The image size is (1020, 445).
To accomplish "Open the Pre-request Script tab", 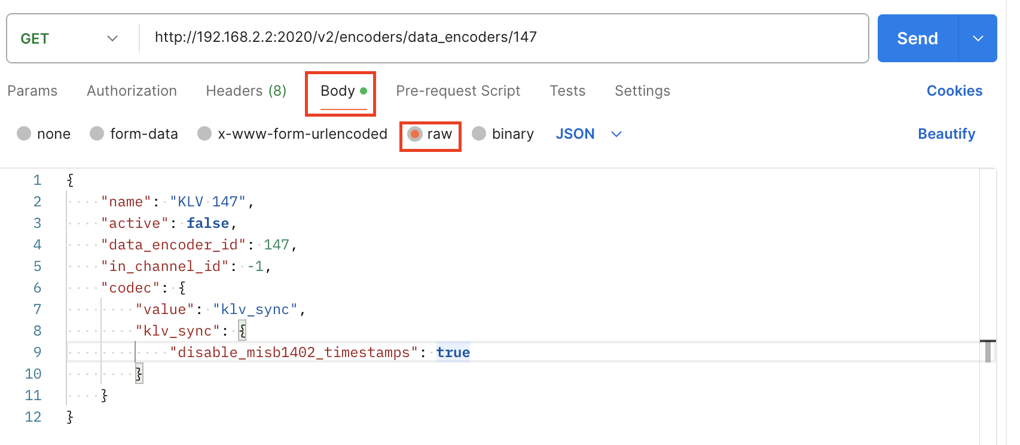I will [458, 91].
